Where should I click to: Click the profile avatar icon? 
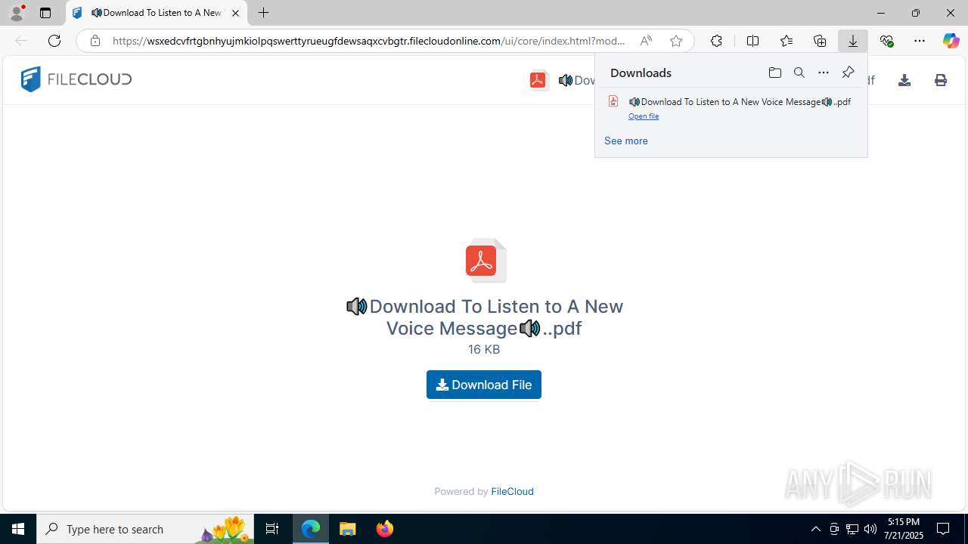17,13
